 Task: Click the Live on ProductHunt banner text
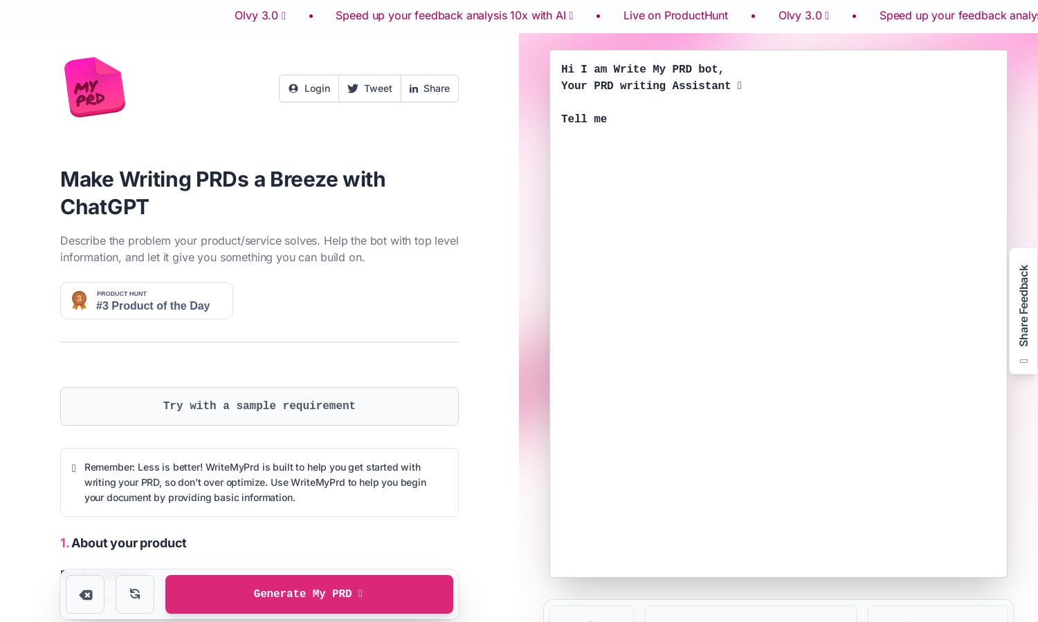675,15
